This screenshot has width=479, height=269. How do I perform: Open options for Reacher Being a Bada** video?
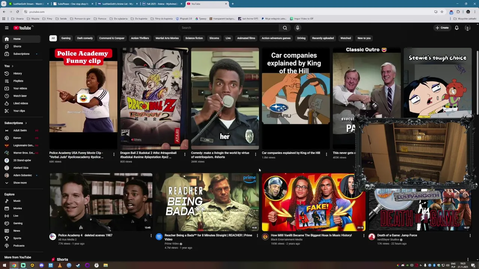[257, 235]
